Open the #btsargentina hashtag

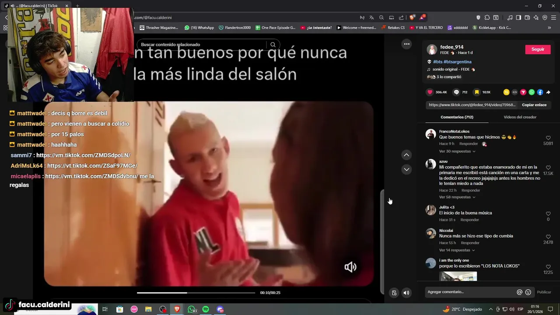pos(457,62)
